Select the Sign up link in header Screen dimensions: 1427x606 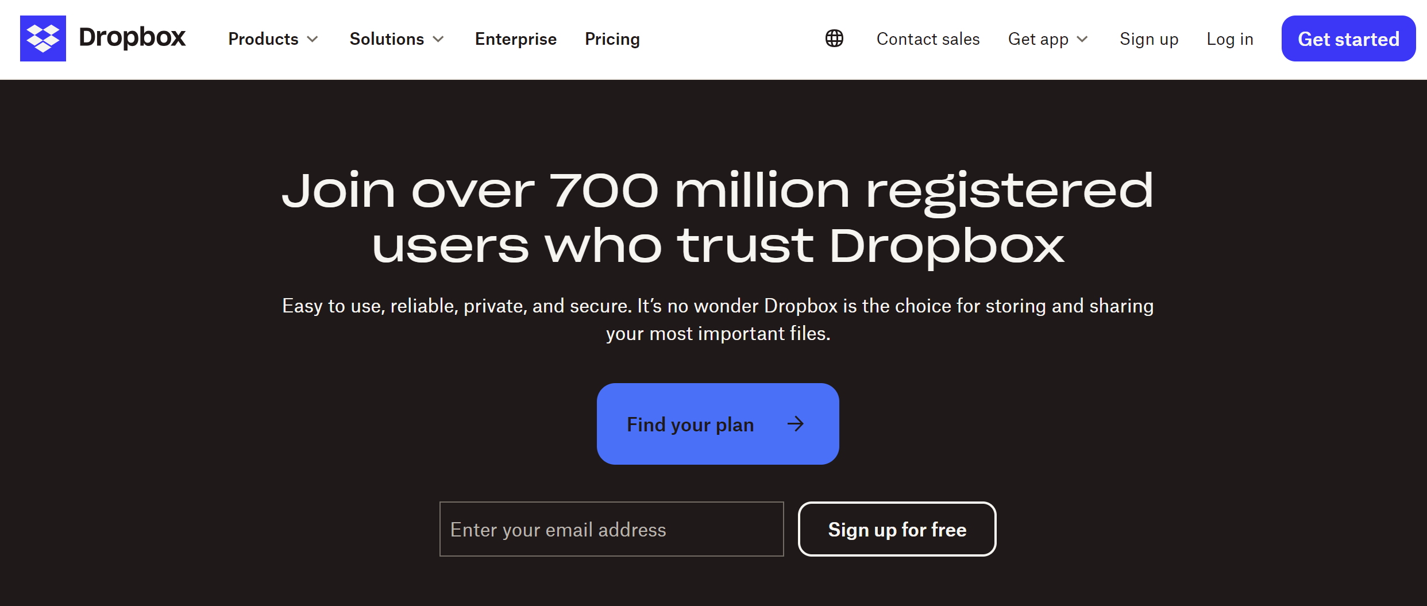tap(1149, 39)
